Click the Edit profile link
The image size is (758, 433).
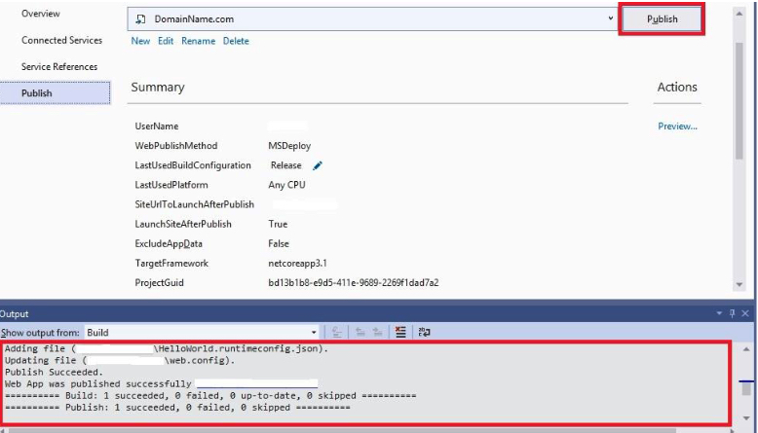[x=166, y=41]
